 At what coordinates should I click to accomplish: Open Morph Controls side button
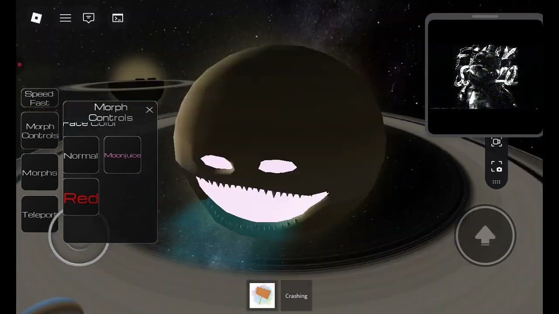point(40,131)
